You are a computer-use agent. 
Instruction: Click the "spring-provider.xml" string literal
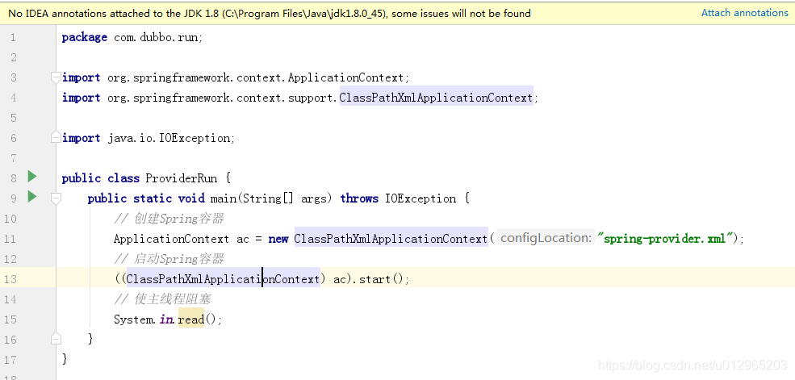pyautogui.click(x=666, y=239)
